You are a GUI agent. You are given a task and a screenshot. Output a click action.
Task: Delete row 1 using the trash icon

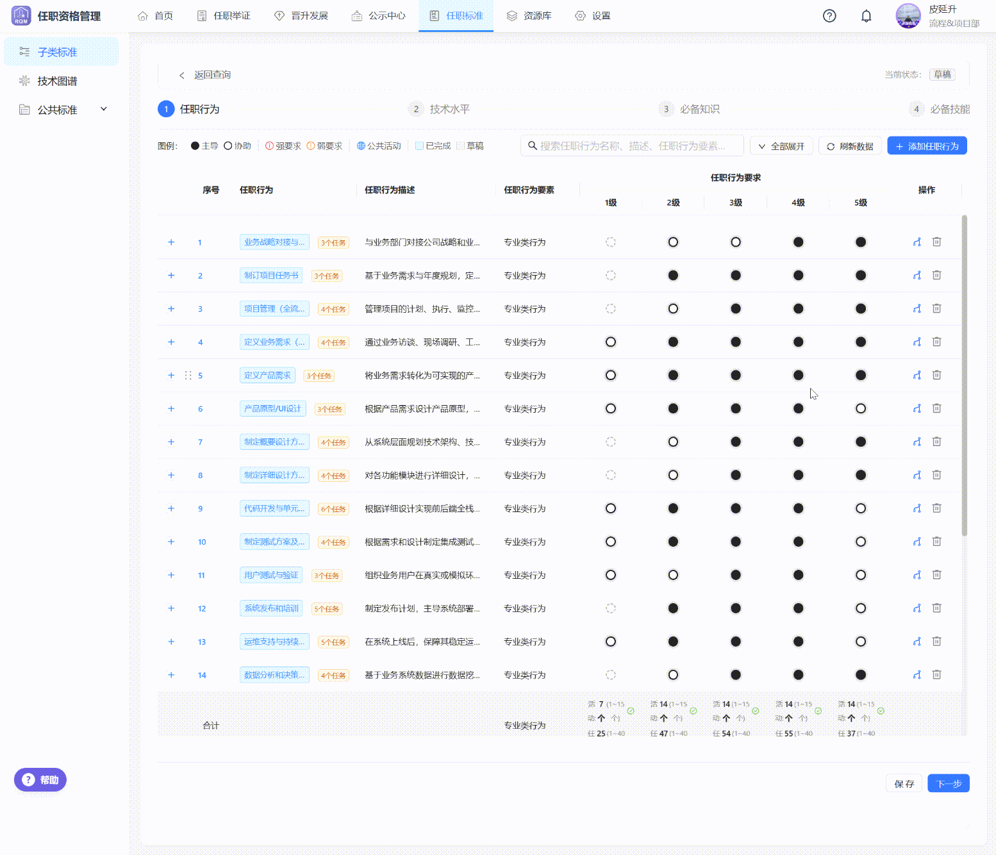tap(936, 242)
